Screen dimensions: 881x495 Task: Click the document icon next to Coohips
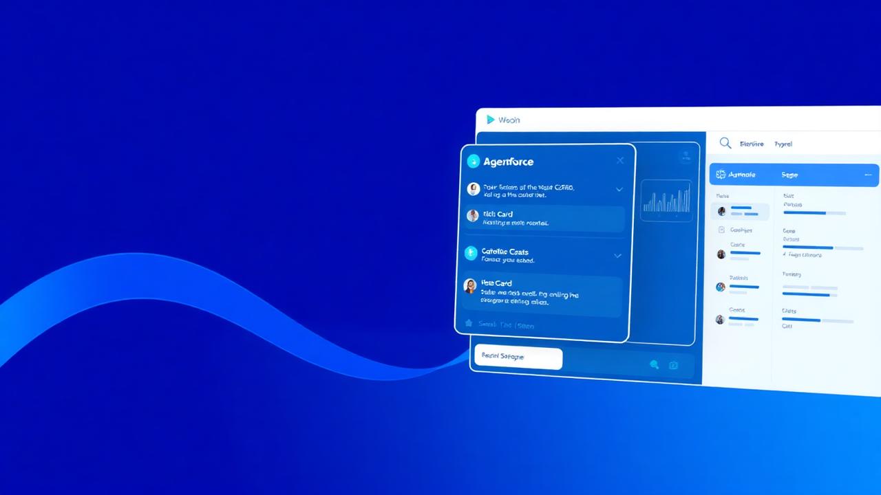(721, 230)
